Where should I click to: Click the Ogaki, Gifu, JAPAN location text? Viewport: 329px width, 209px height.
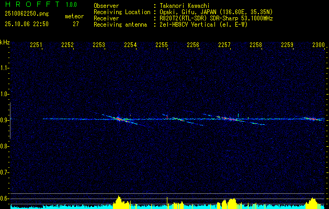click(x=216, y=12)
